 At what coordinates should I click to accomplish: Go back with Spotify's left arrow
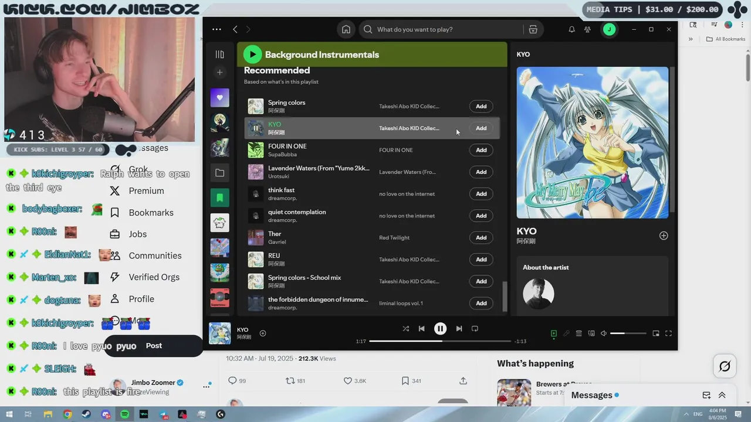click(x=235, y=29)
